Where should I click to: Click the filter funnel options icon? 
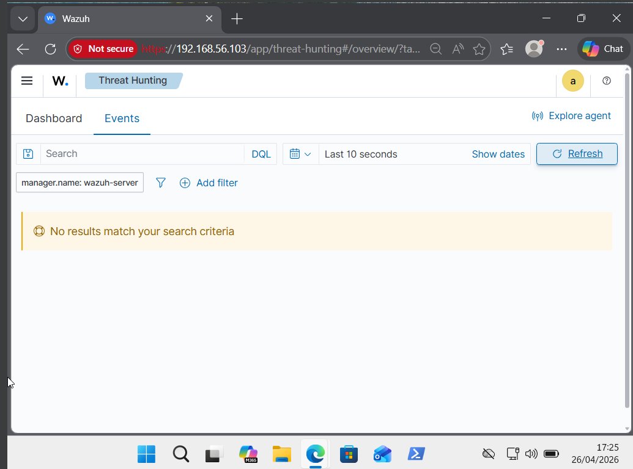click(x=161, y=183)
